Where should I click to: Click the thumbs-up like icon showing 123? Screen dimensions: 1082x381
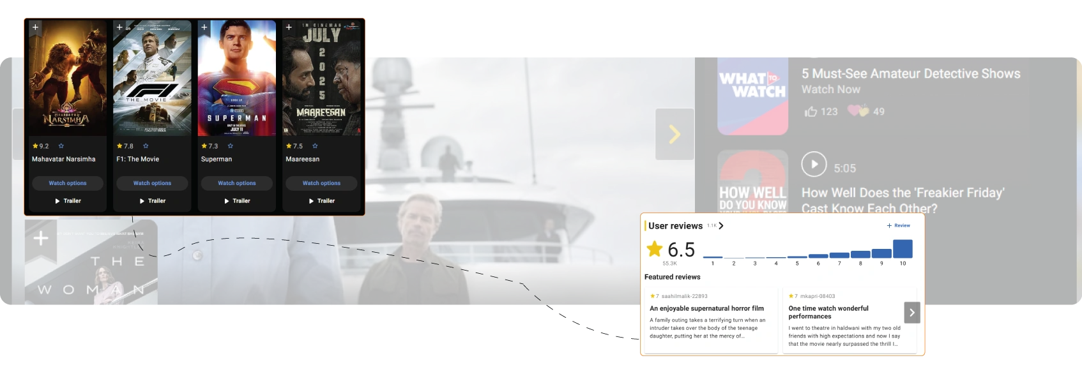coord(811,112)
